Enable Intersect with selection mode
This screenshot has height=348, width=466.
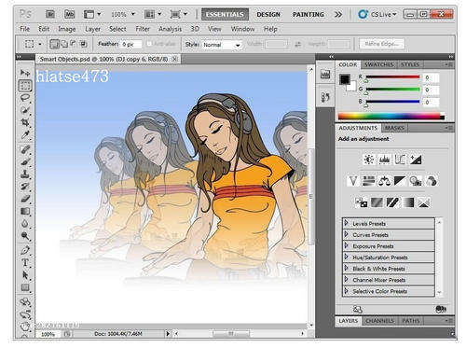[83, 44]
